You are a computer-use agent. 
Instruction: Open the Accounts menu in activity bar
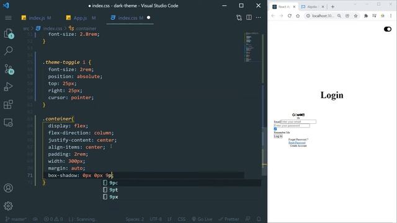tap(8, 188)
